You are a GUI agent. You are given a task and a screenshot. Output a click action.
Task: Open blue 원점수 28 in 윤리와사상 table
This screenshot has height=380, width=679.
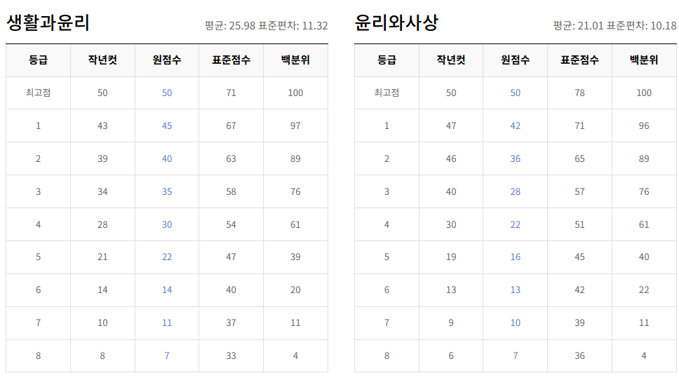coord(516,191)
